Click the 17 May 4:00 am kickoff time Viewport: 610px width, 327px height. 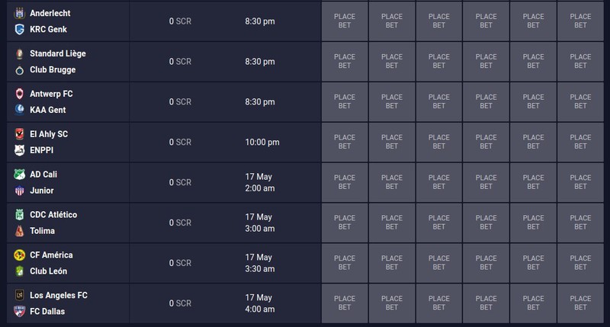click(260, 303)
